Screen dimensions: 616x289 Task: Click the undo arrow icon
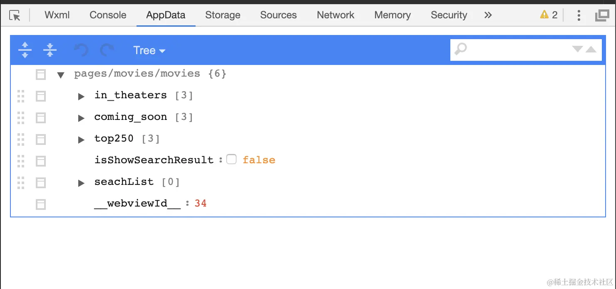tap(81, 50)
